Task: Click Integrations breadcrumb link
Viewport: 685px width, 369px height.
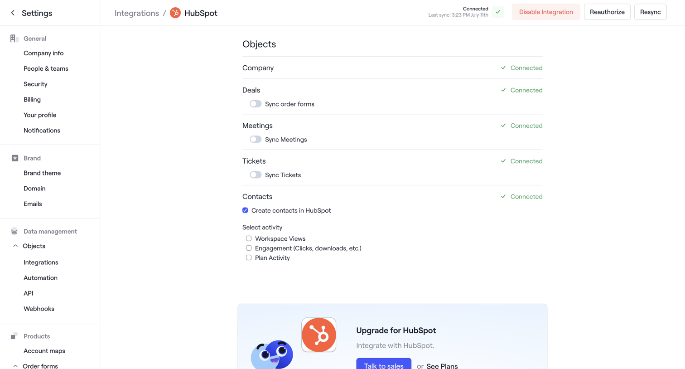Action: [x=137, y=13]
